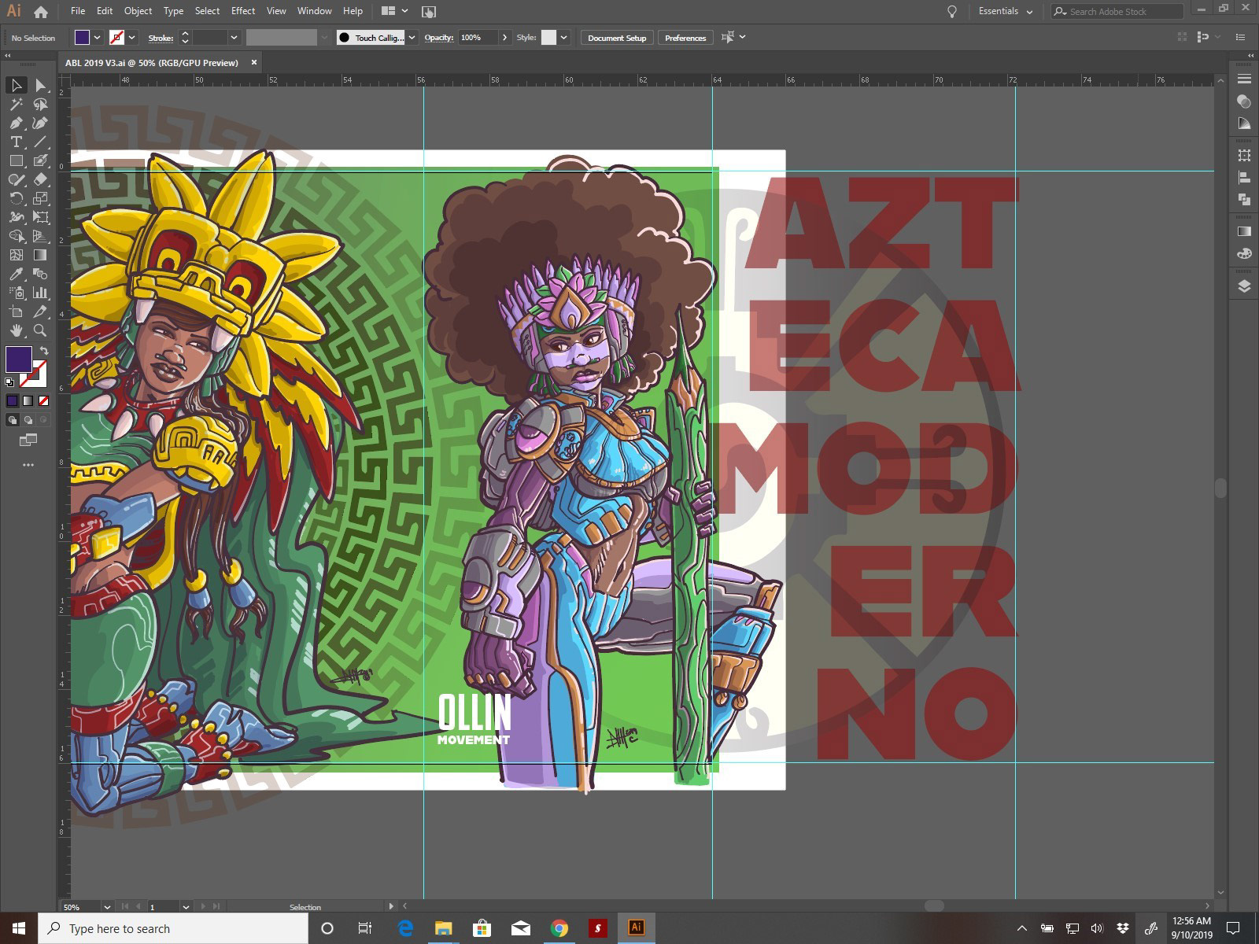Select the Selection tool arrow
The height and width of the screenshot is (944, 1259).
coord(16,85)
